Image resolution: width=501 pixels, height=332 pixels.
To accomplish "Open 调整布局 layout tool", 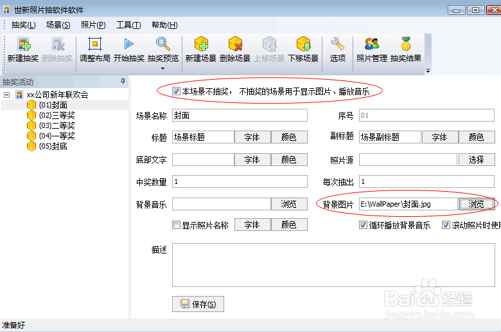I will click(x=95, y=50).
